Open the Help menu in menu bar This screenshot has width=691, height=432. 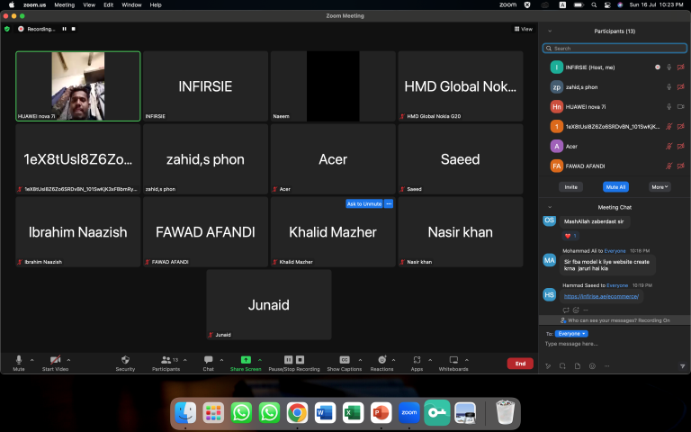[x=156, y=4]
